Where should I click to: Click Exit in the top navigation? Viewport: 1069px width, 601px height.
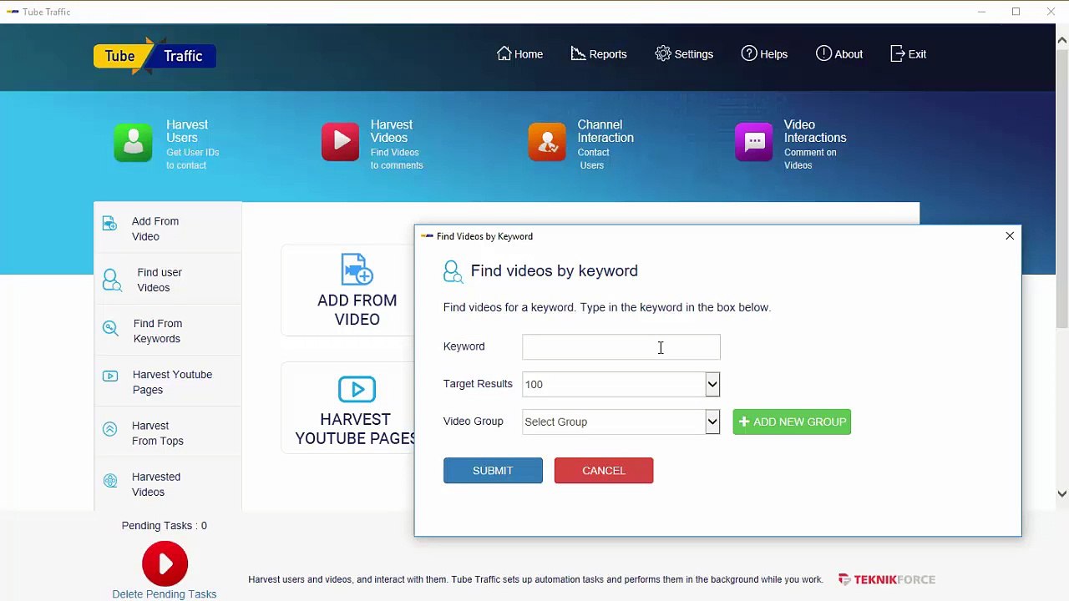(908, 53)
